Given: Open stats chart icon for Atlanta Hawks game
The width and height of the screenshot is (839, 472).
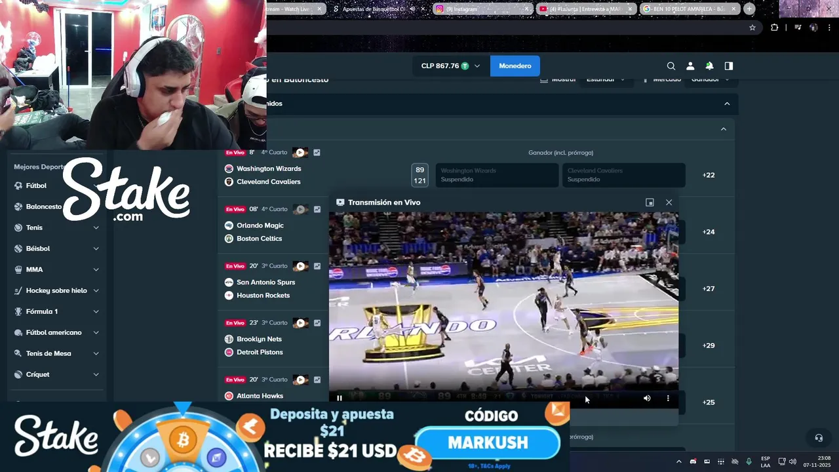Looking at the screenshot, I should pyautogui.click(x=317, y=380).
